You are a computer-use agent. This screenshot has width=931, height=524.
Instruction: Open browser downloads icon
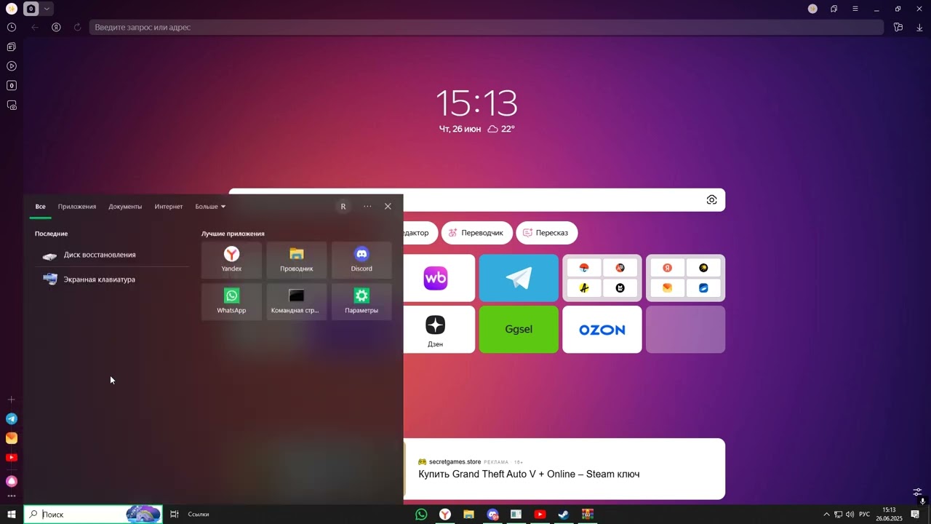pos(919,27)
